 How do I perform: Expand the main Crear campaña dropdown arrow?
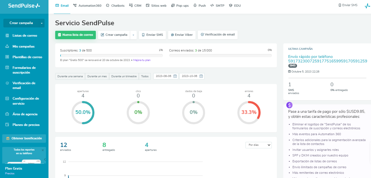133,35
